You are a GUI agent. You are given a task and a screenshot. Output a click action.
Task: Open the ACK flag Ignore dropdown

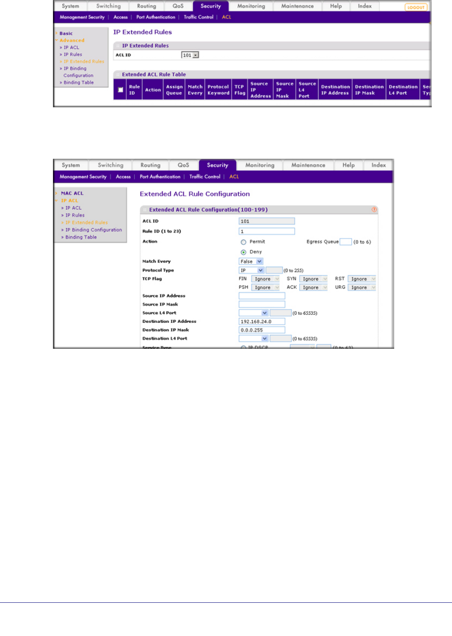pyautogui.click(x=313, y=288)
